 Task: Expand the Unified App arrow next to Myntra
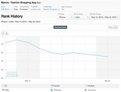(x=58, y=9)
